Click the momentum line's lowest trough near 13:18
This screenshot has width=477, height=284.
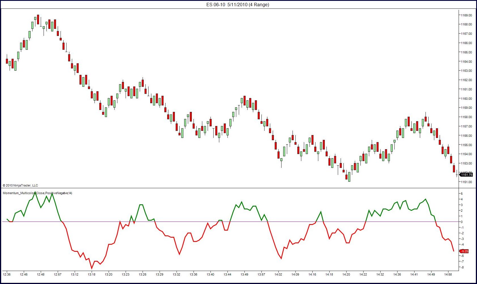coord(92,268)
